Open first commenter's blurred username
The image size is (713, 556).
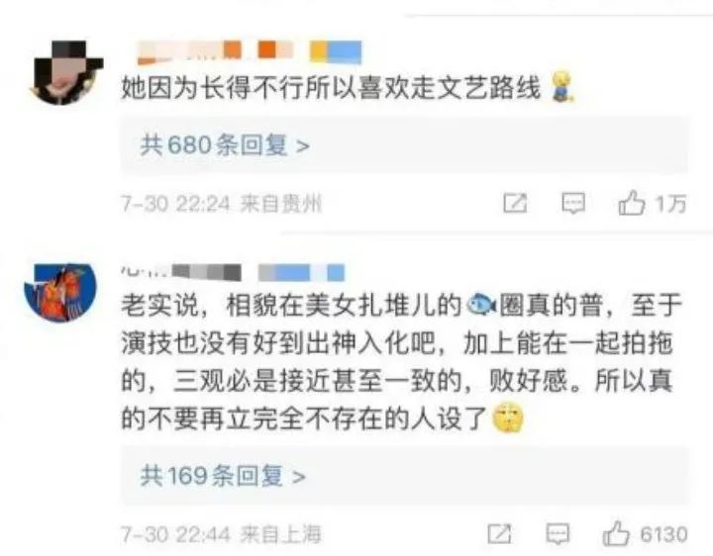(250, 51)
